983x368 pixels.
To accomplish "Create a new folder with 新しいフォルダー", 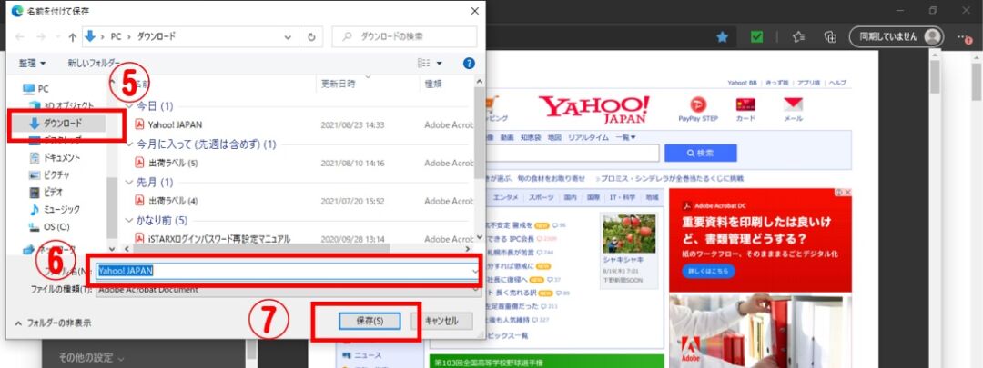I will pos(94,64).
